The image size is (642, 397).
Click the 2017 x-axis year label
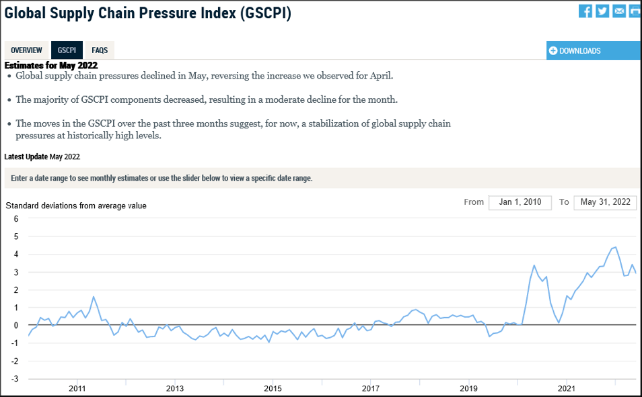click(x=370, y=388)
